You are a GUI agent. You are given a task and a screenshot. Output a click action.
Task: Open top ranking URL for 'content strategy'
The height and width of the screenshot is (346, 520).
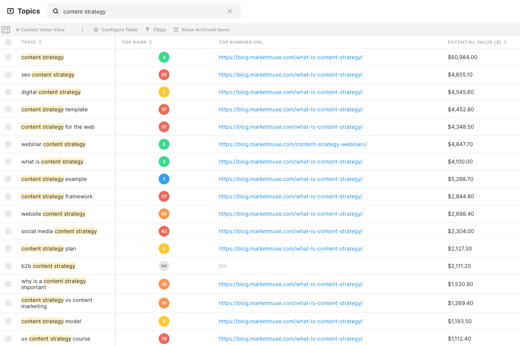pos(291,57)
